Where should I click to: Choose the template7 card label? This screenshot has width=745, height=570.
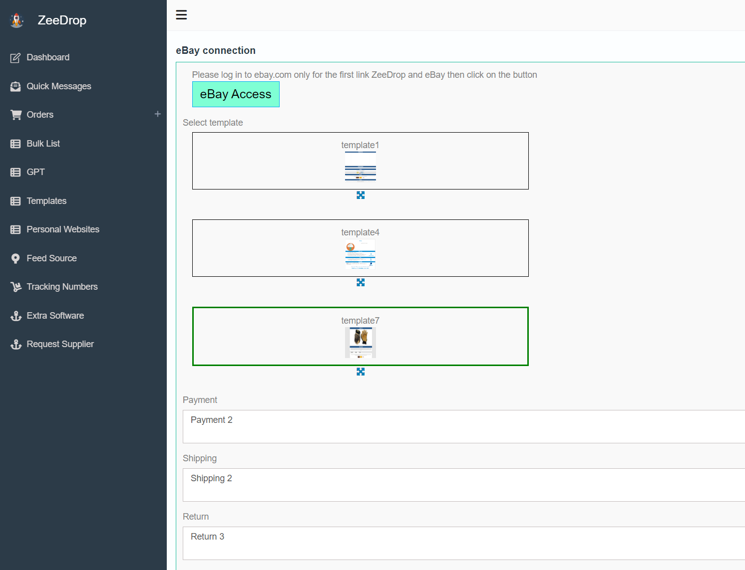361,321
